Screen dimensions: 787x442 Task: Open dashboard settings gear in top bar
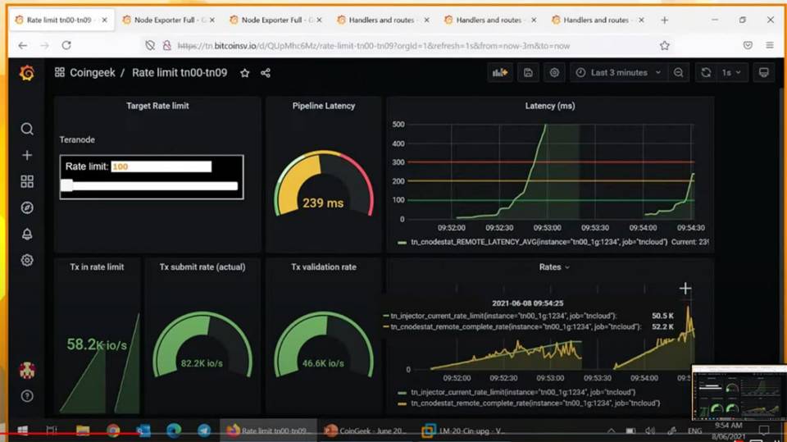coord(554,73)
